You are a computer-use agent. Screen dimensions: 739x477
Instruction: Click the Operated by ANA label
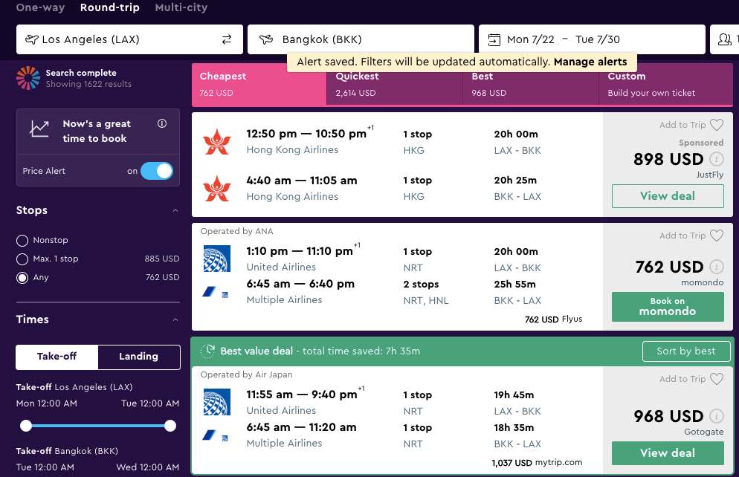click(x=236, y=231)
